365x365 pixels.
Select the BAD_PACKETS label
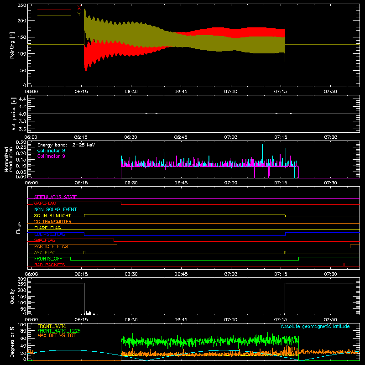(x=50, y=265)
